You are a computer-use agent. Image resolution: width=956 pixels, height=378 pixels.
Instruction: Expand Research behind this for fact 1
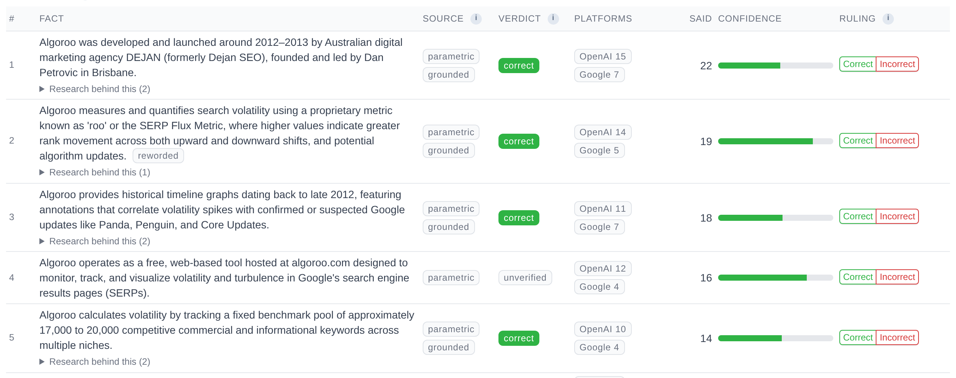coord(95,89)
